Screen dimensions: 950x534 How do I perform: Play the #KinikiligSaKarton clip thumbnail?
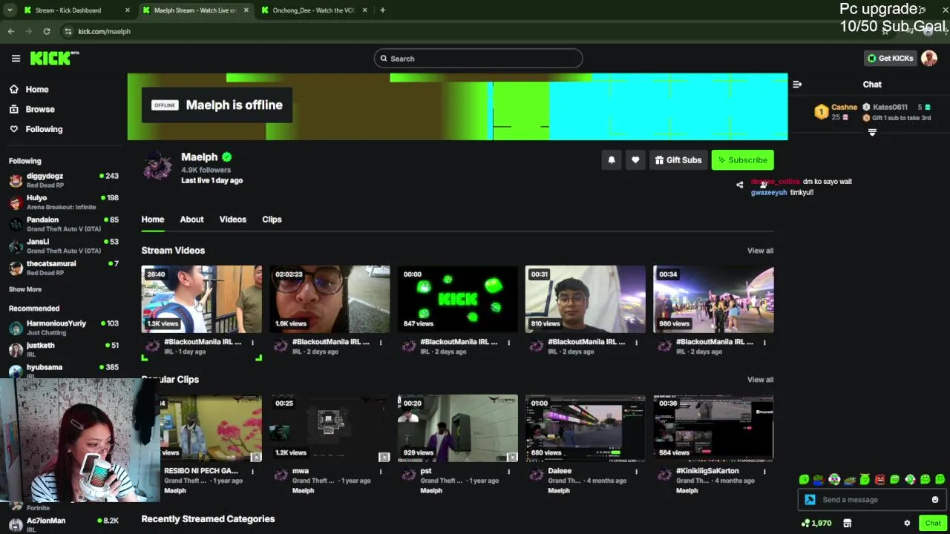713,428
